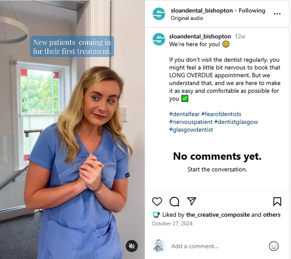The image size is (291, 259).
Task: Open the_creative_composite profile link
Action: coord(218,215)
